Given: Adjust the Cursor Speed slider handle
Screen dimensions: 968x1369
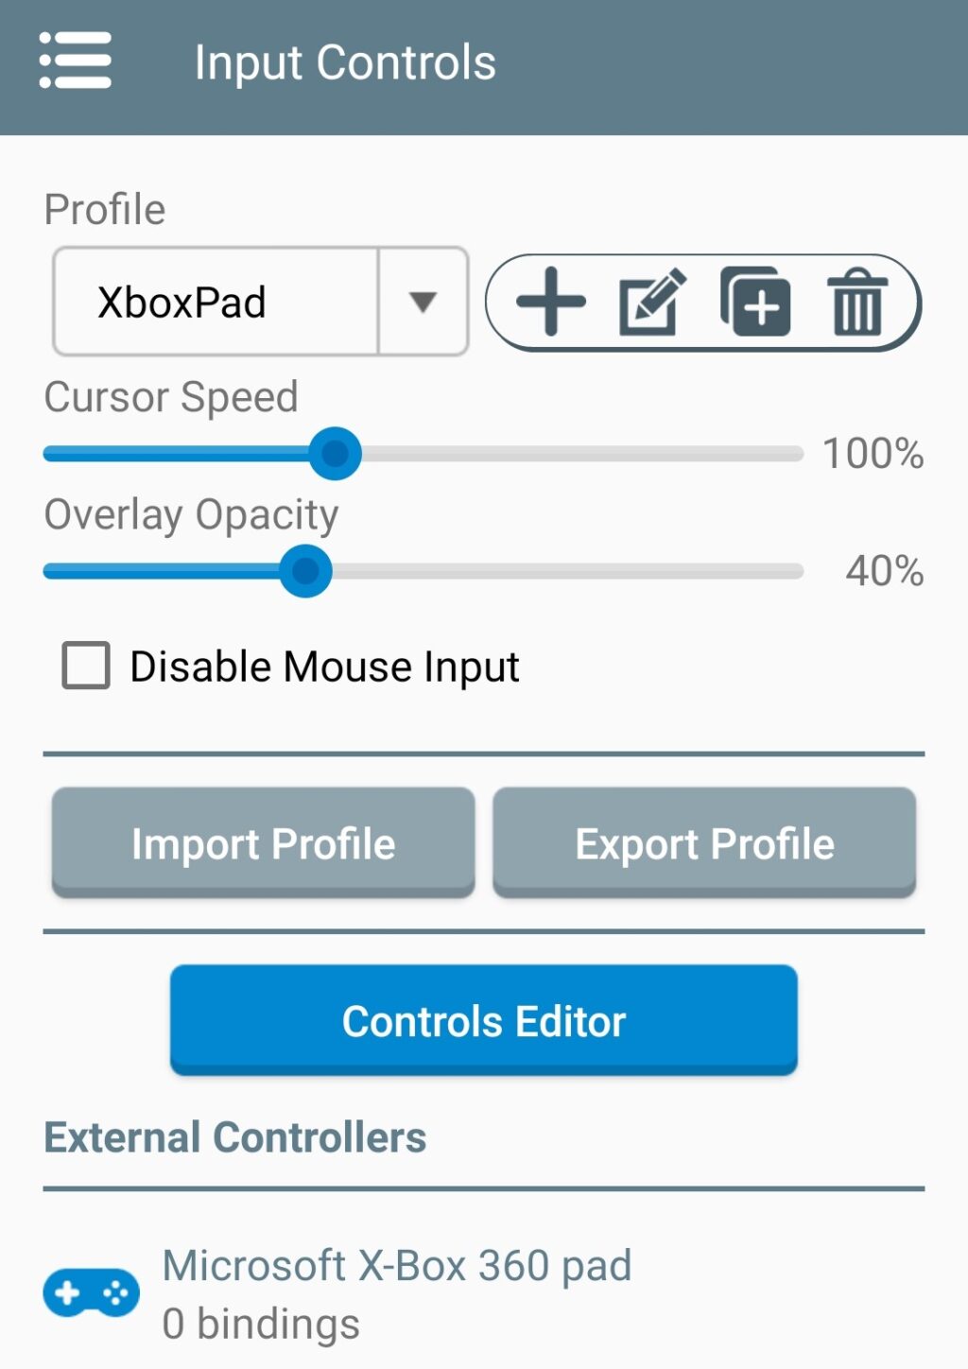Looking at the screenshot, I should point(337,453).
